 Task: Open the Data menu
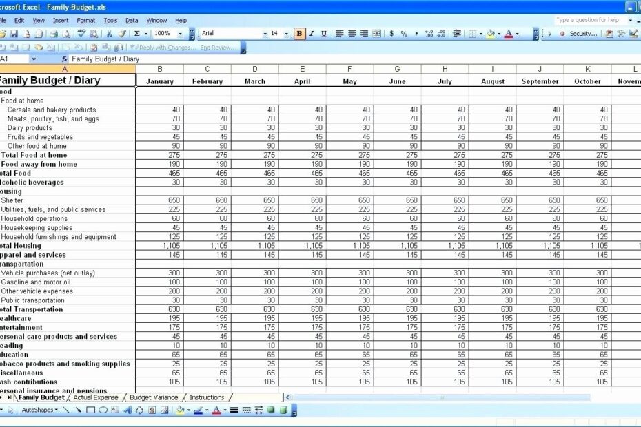pyautogui.click(x=132, y=20)
